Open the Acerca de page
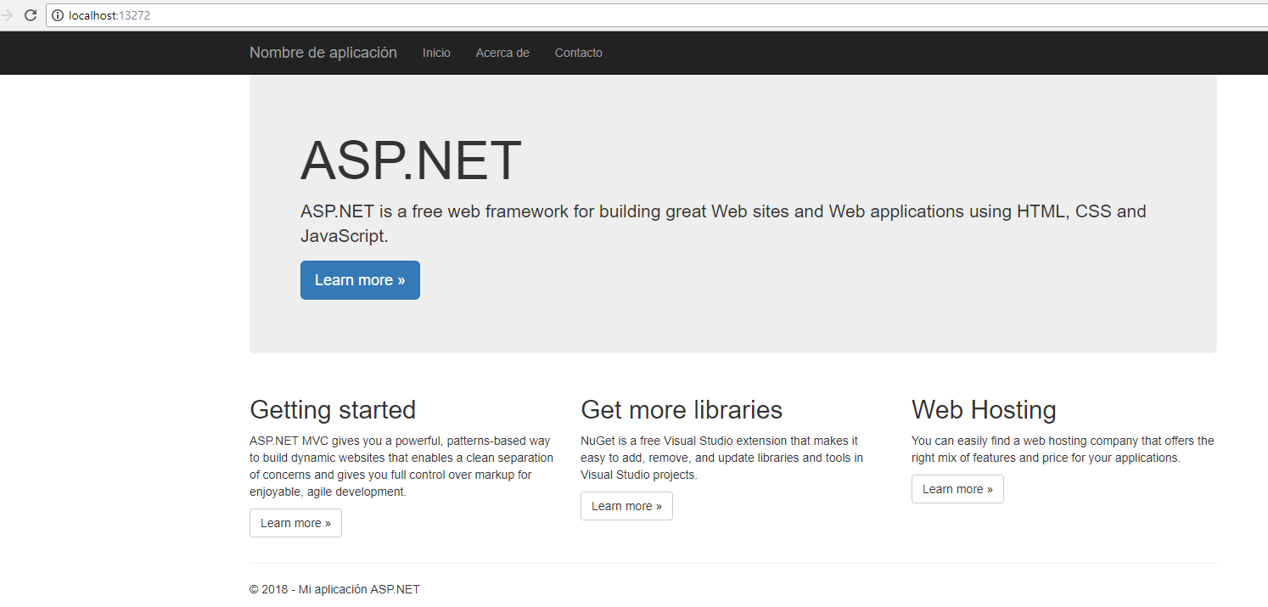This screenshot has width=1268, height=607. tap(502, 52)
